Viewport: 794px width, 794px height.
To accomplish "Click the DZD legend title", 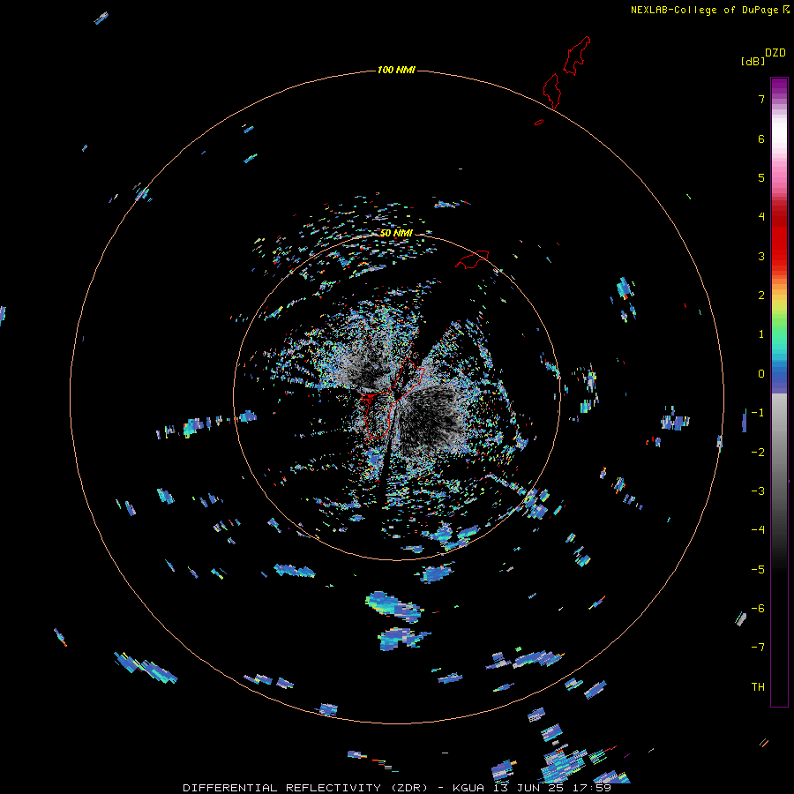I will click(775, 53).
